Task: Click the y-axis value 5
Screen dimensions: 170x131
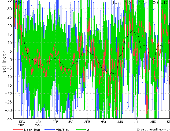Action: [x=11, y=51]
